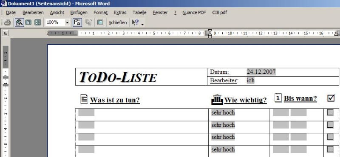Select One Page view icon
The image size is (340, 157).
point(28,22)
